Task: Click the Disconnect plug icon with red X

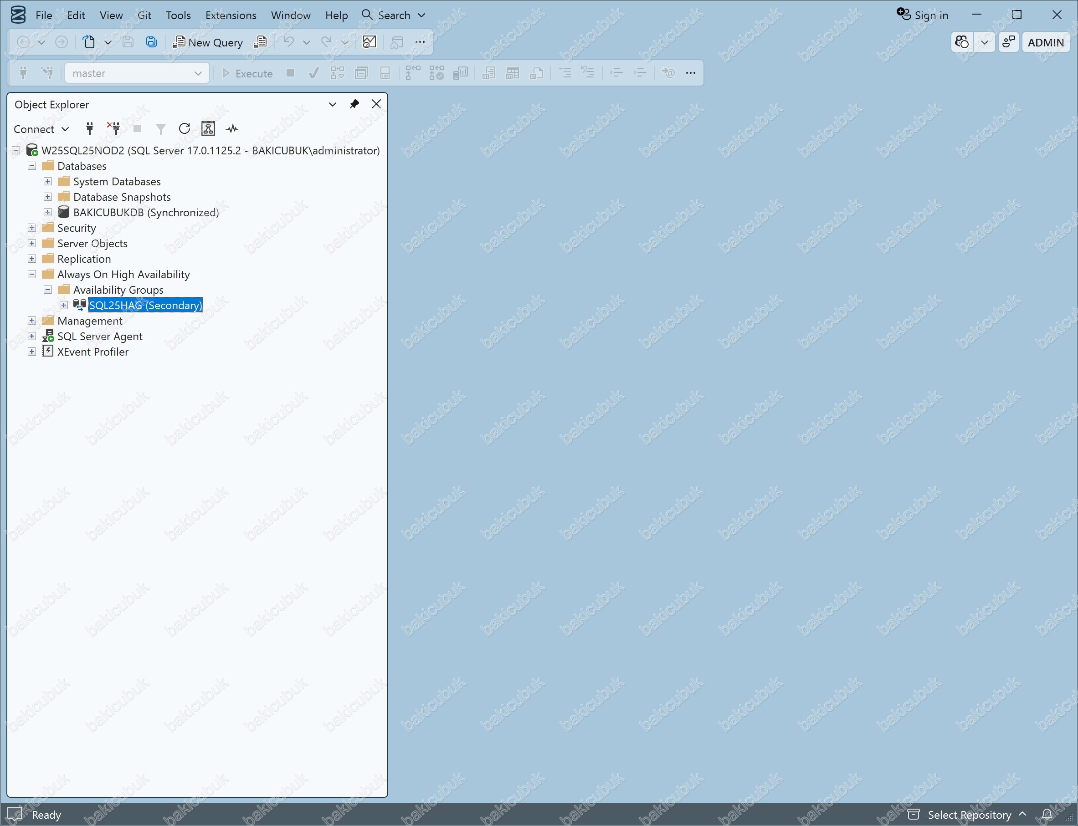Action: 113,129
